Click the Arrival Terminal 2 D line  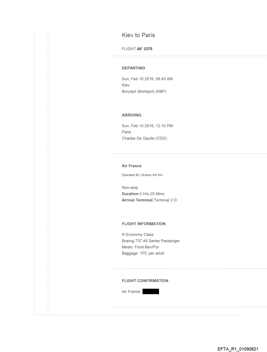click(149, 200)
